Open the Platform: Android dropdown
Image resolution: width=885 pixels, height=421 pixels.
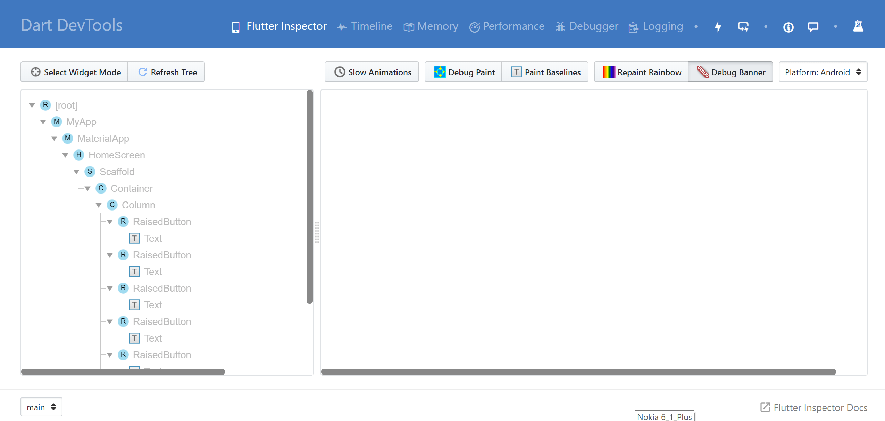(x=823, y=72)
